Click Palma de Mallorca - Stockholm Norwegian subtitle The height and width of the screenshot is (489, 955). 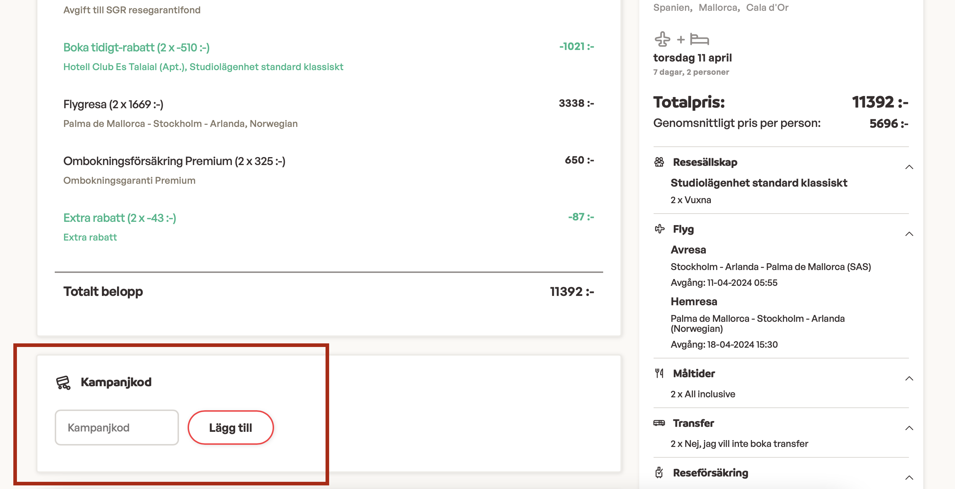tap(180, 124)
